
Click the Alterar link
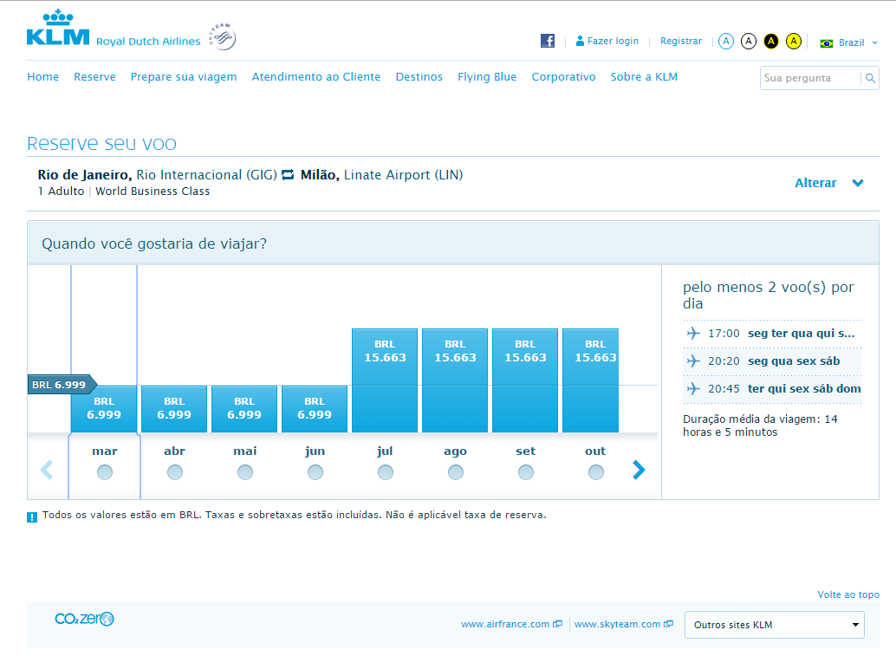click(815, 183)
